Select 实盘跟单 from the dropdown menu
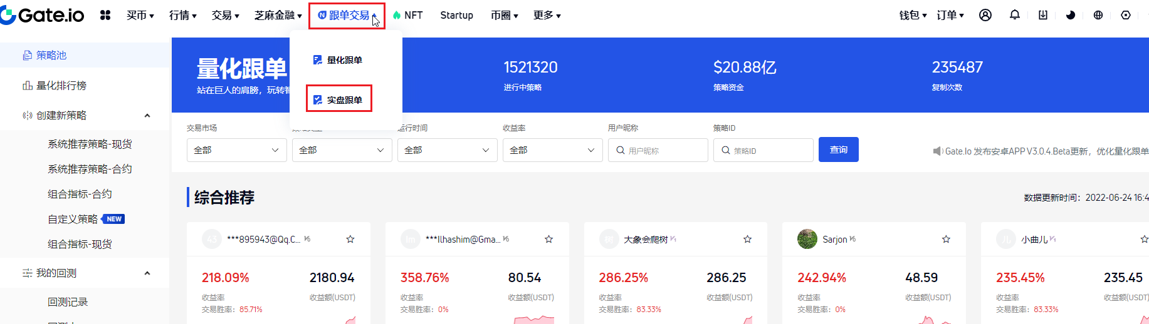1149x324 pixels. pos(339,99)
